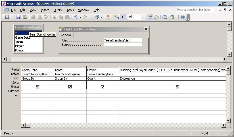The height and width of the screenshot is (137, 234).
Task: Open the File menu
Action: point(13,10)
